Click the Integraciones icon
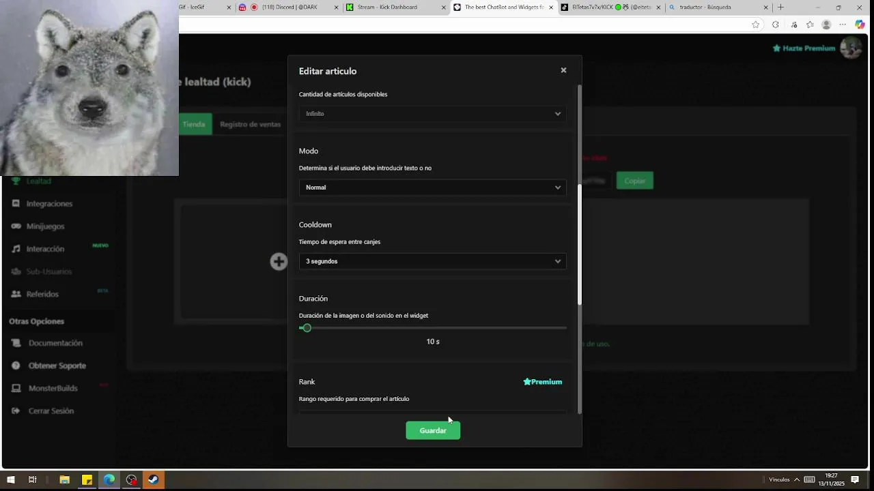 16,203
